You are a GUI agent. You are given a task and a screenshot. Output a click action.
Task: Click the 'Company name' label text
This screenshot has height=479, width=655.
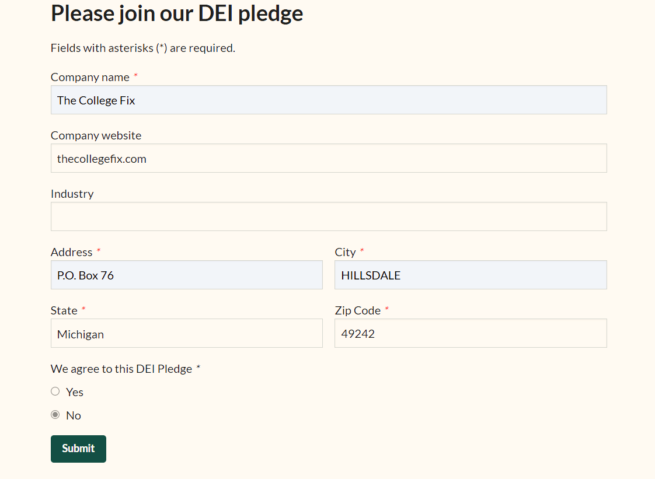(x=90, y=77)
